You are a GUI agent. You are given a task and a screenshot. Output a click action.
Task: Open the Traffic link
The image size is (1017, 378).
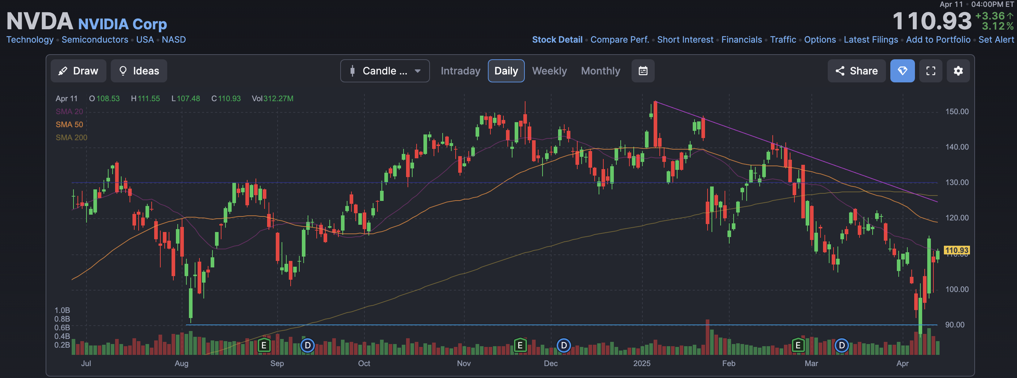[x=783, y=39]
